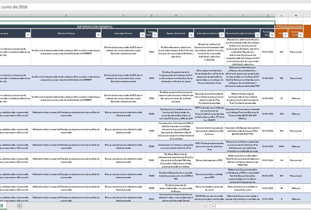311x210 pixels.
Task: Open filter dropdown for Indicador de la Actividad
Action: tap(221, 35)
